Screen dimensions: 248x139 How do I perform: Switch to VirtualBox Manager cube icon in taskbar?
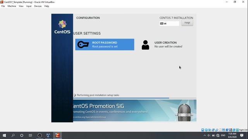pos(48,136)
